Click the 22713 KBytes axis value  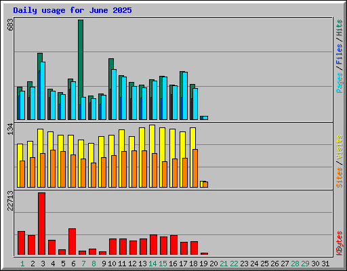[10, 201]
